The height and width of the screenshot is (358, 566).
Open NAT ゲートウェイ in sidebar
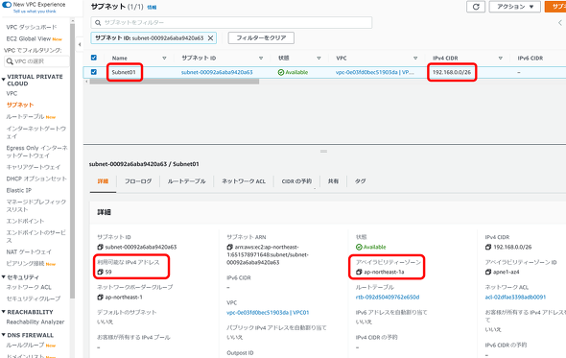pos(29,251)
